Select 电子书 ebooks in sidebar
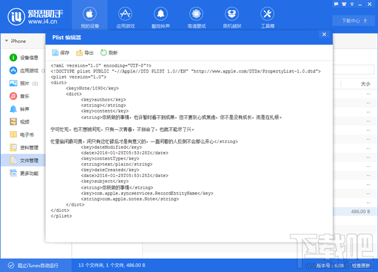 click(23, 135)
